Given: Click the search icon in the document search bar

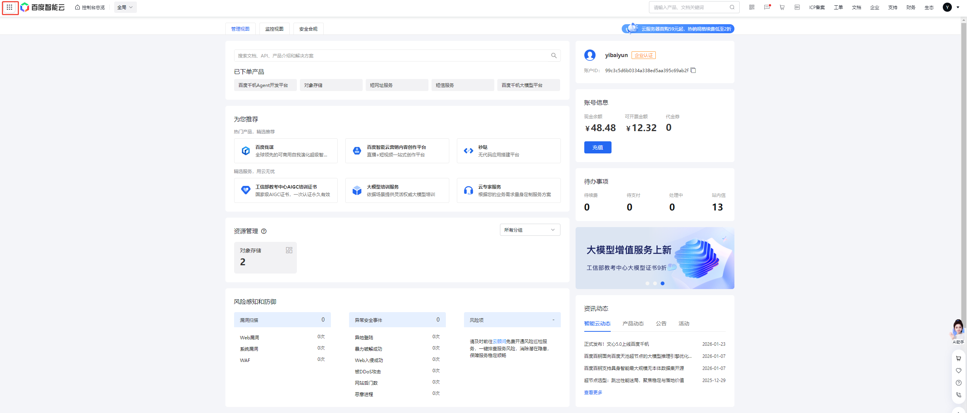Looking at the screenshot, I should [x=554, y=56].
